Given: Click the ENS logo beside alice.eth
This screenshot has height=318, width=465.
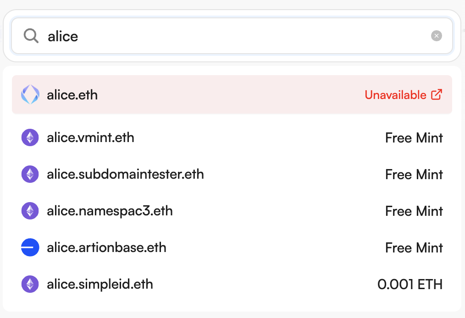Looking at the screenshot, I should pyautogui.click(x=30, y=95).
